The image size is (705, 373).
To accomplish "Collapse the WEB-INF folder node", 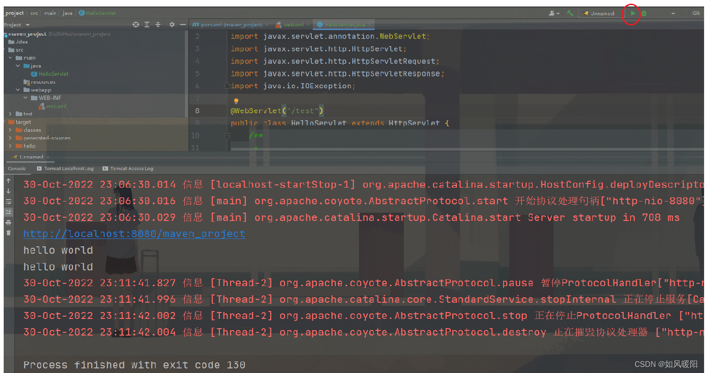I will tap(26, 98).
